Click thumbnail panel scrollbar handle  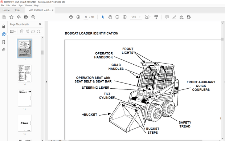pyautogui.click(x=42, y=52)
